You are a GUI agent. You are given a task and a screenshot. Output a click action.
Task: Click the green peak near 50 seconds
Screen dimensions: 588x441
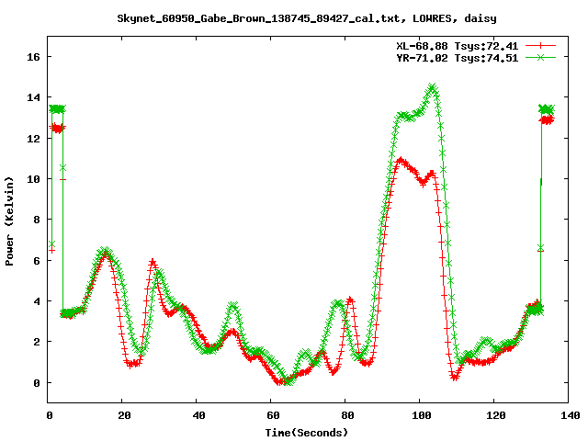pos(233,305)
